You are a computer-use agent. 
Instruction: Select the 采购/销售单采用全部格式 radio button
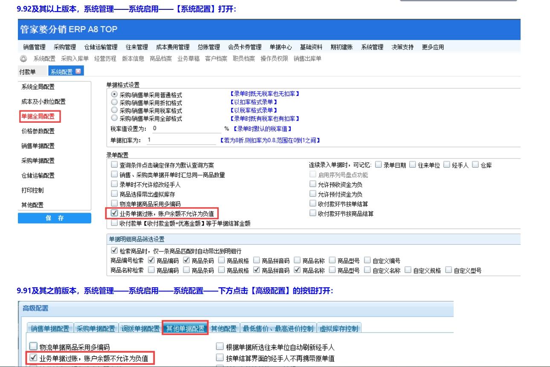coord(113,118)
